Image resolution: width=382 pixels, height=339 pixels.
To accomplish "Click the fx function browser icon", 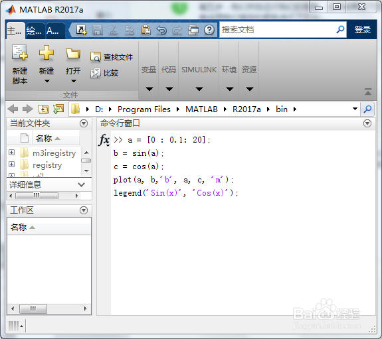I will pos(104,140).
